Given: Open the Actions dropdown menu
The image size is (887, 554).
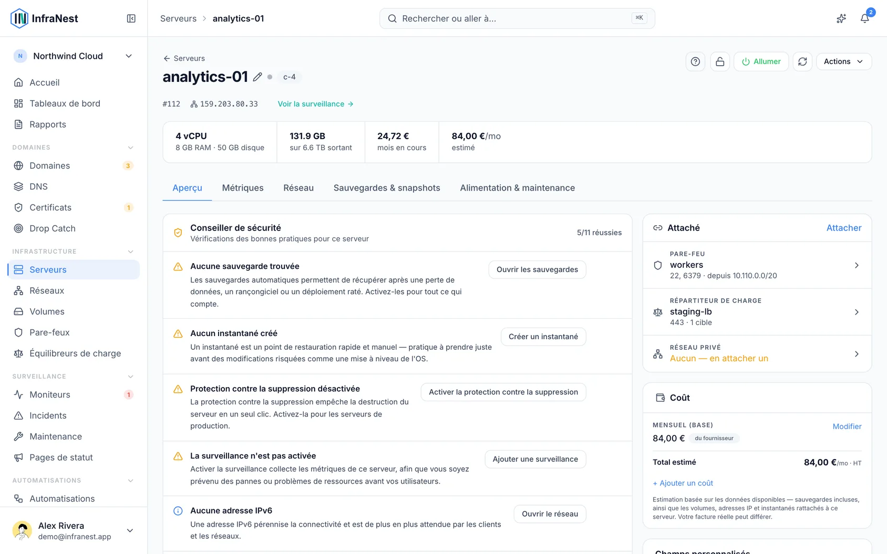Looking at the screenshot, I should tap(843, 61).
